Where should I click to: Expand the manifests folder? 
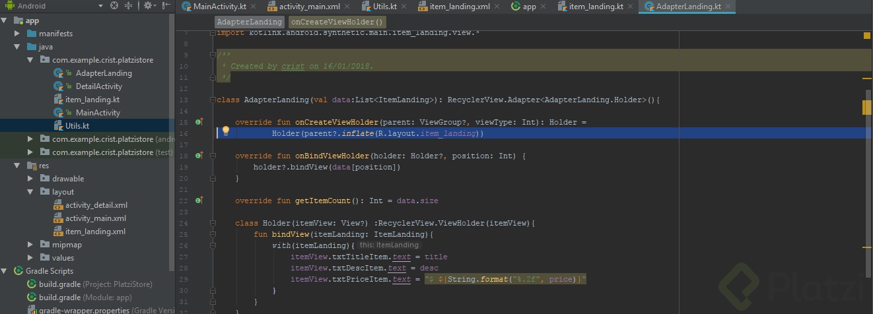coord(18,34)
